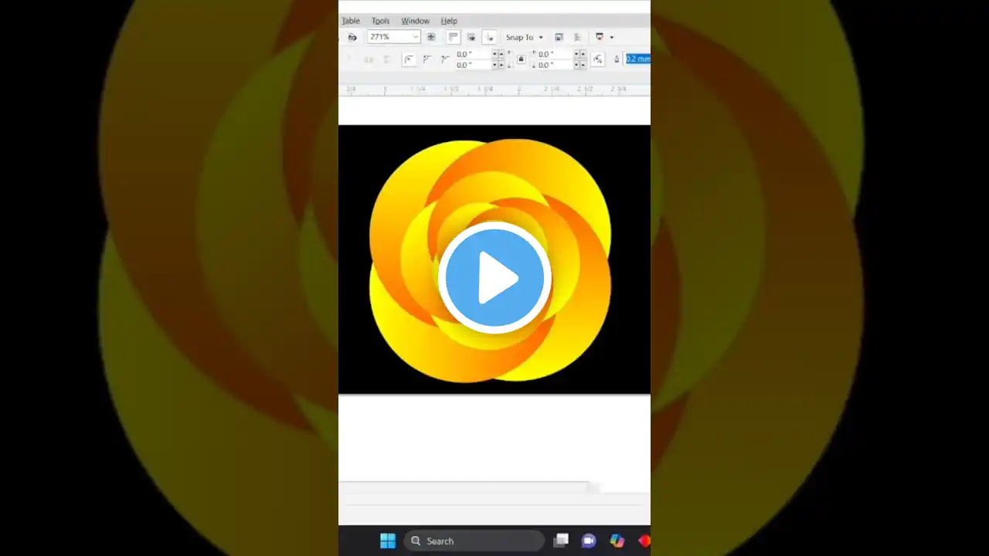Open the application launcher icon
This screenshot has height=556, width=989.
click(599, 37)
